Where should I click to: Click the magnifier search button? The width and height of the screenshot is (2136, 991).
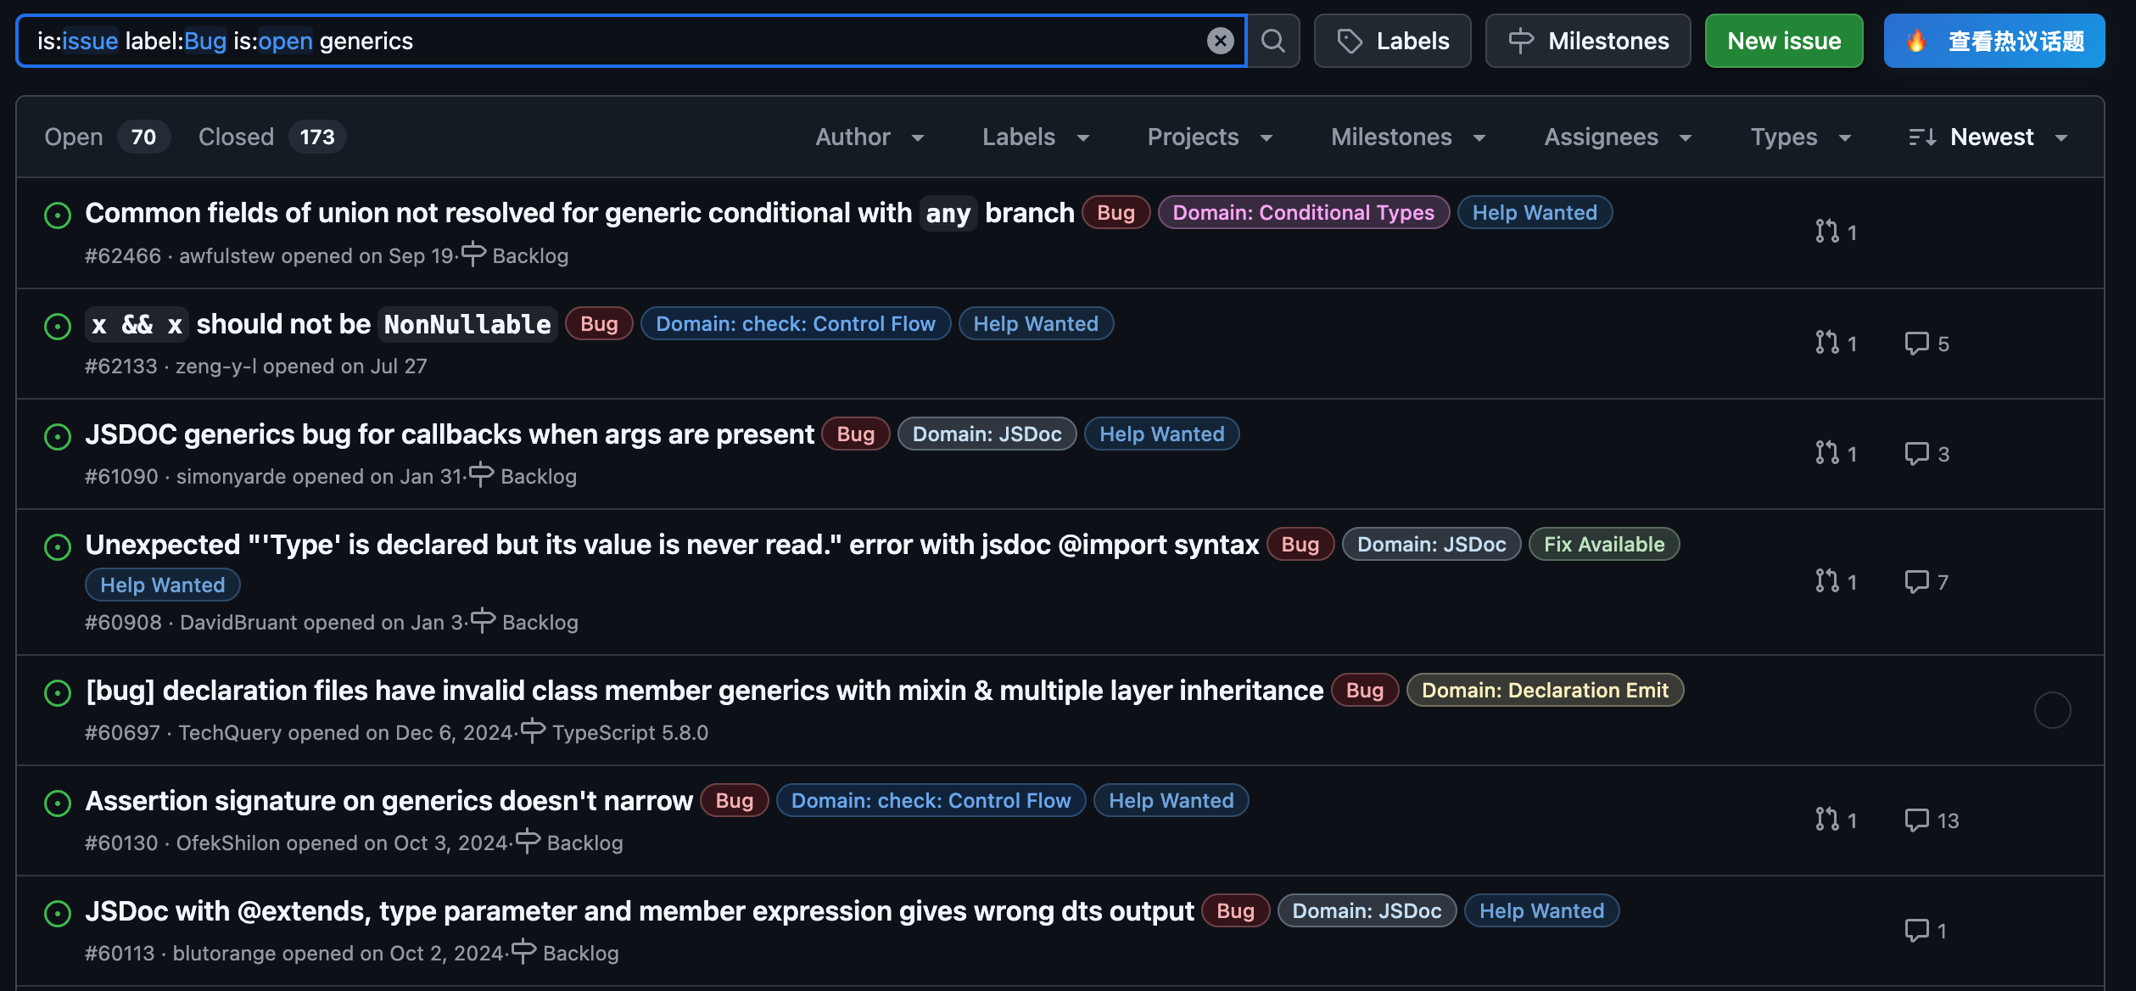(x=1272, y=41)
